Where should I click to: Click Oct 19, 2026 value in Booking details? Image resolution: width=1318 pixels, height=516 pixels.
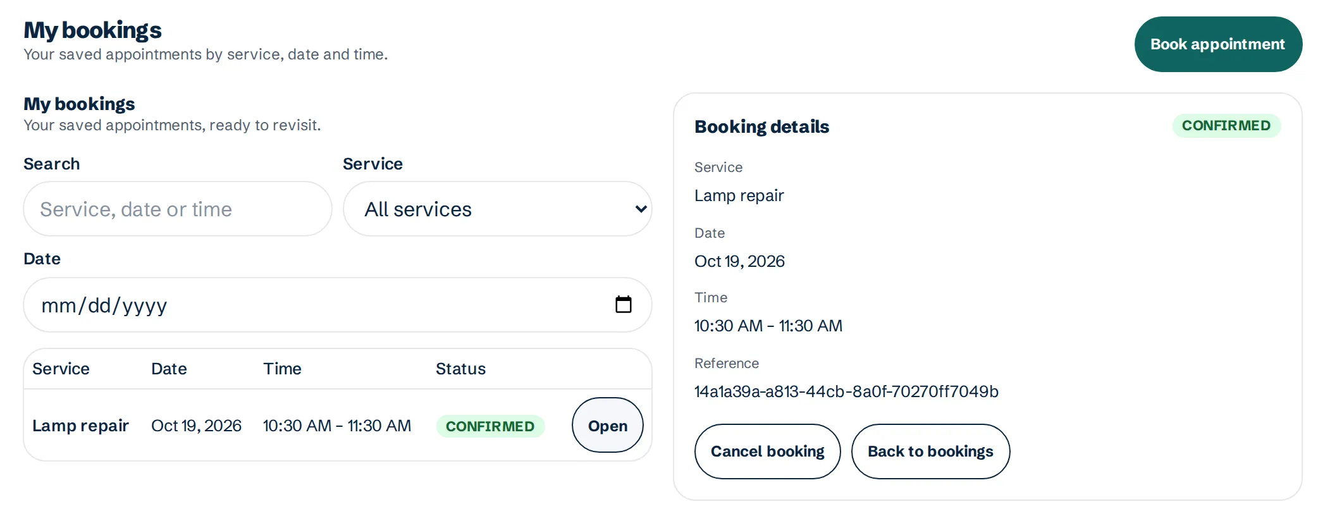739,261
